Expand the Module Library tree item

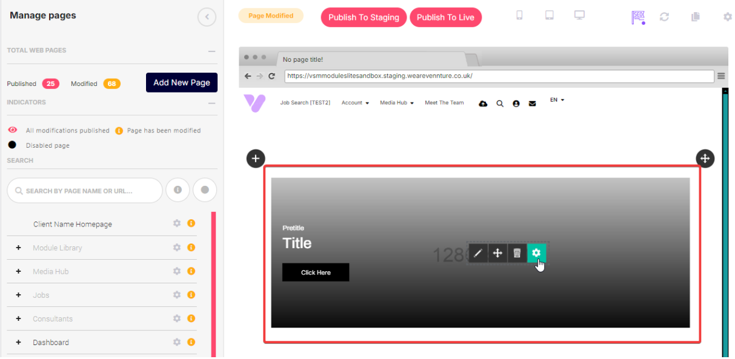(18, 248)
